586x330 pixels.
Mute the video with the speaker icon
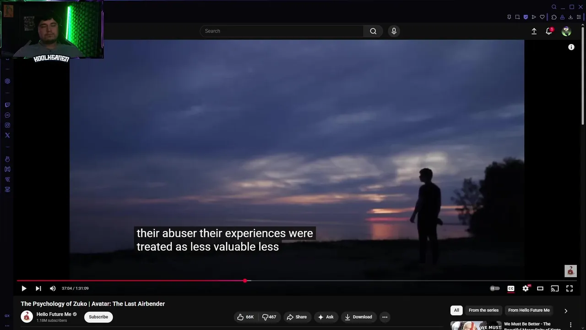(x=53, y=288)
